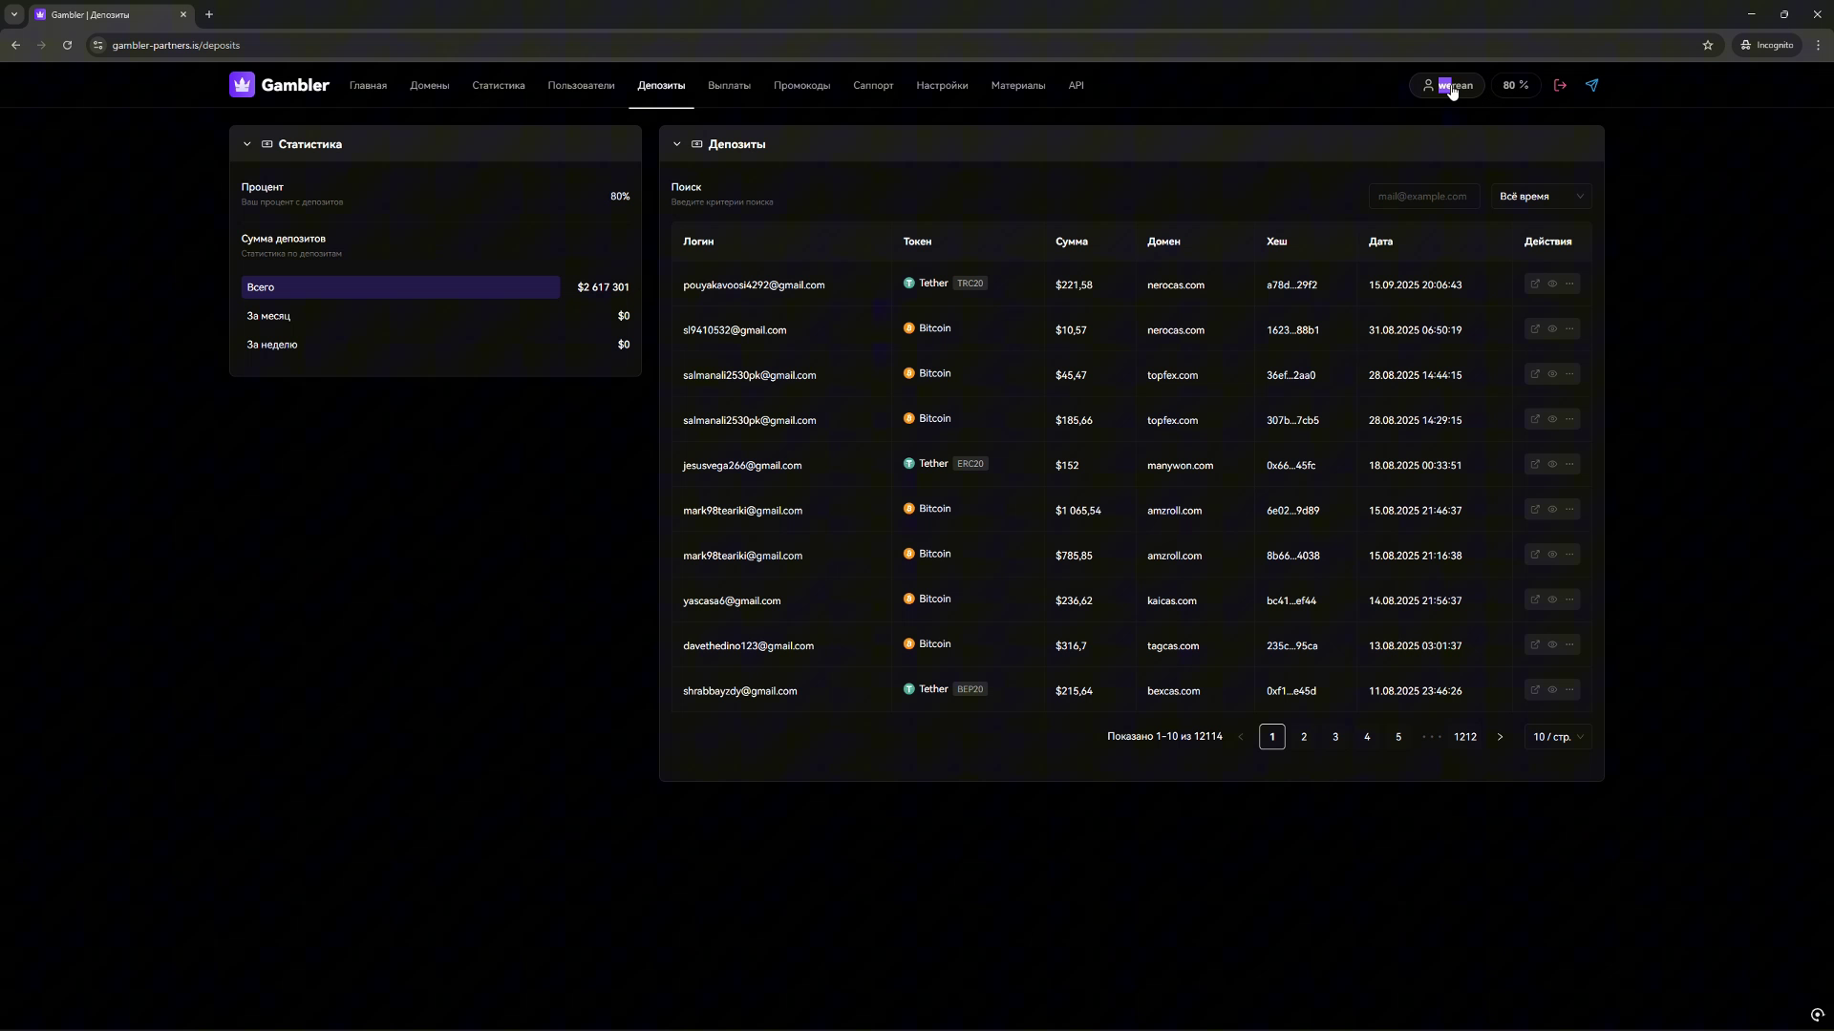Go to pagination page 3
Screen dimensions: 1834x1031
[x=1335, y=737]
